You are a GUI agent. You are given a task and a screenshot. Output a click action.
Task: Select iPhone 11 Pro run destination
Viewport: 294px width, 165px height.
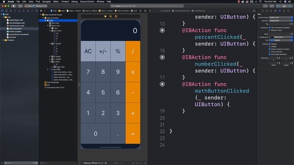coord(40,6)
